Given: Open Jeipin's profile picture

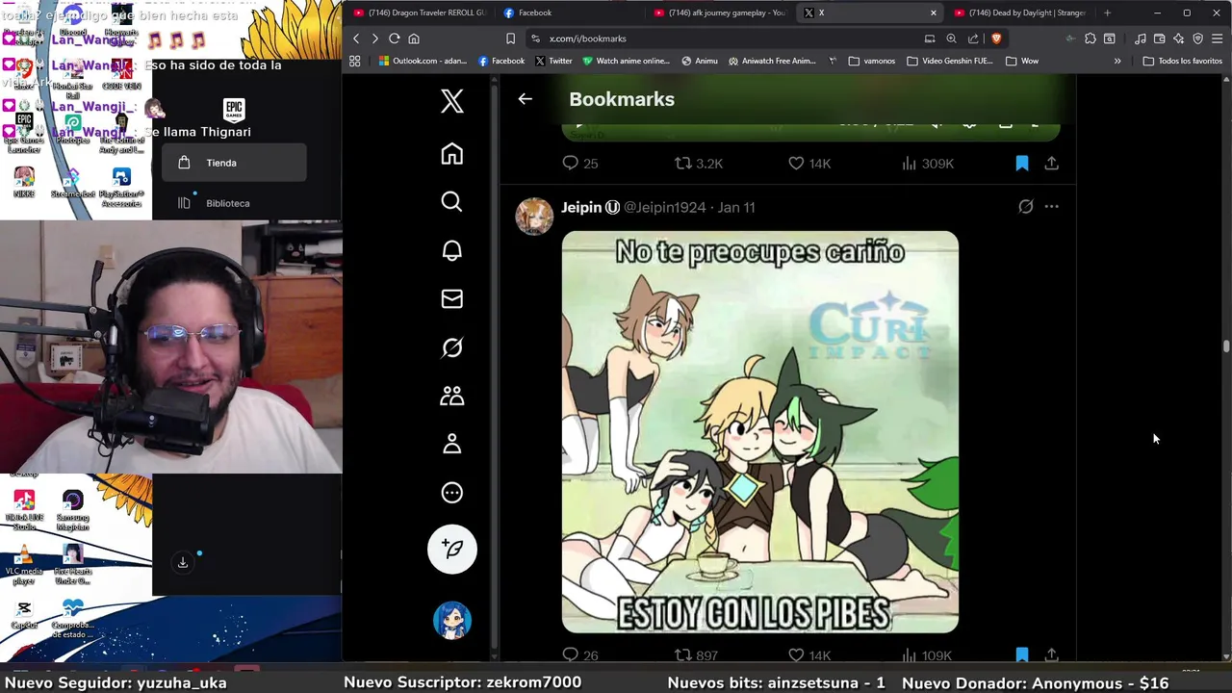Looking at the screenshot, I should [x=534, y=216].
